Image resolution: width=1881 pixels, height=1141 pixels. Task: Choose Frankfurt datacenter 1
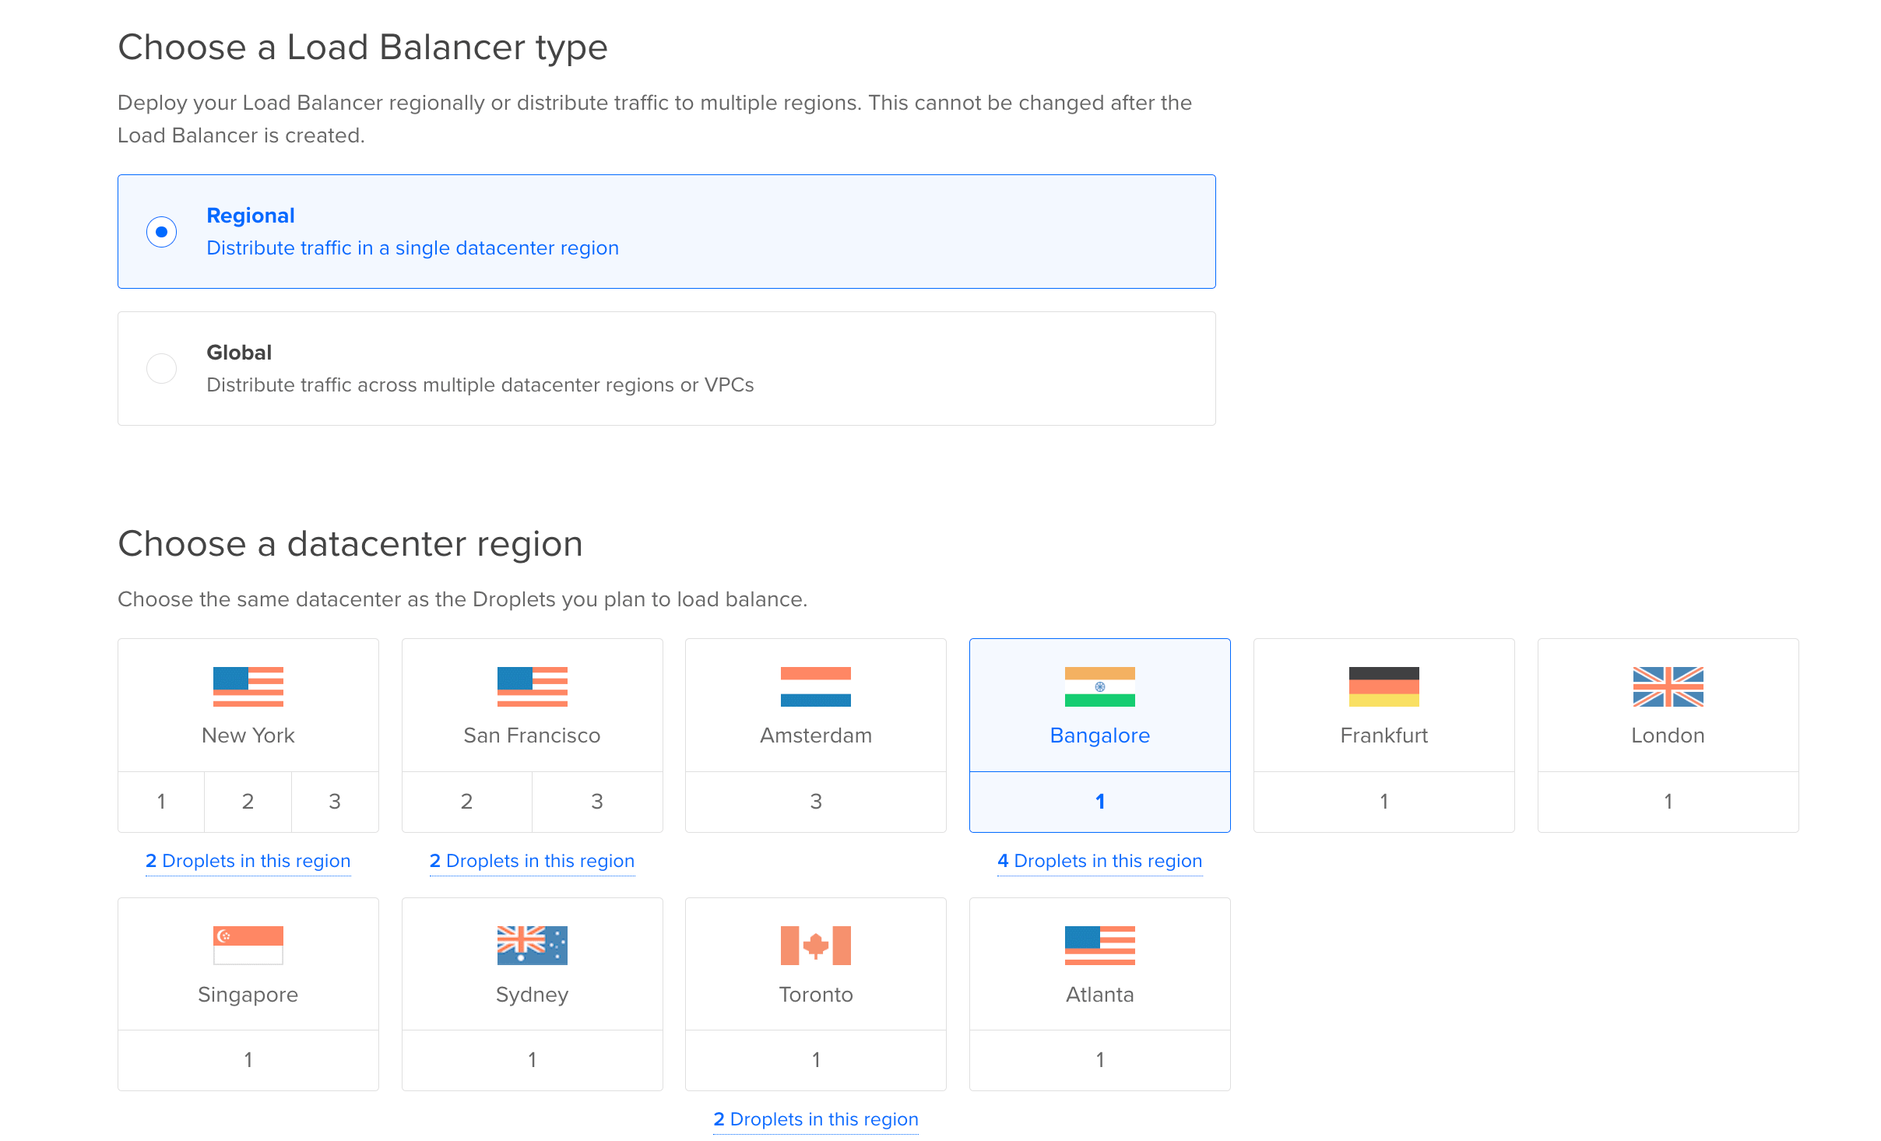click(x=1384, y=802)
